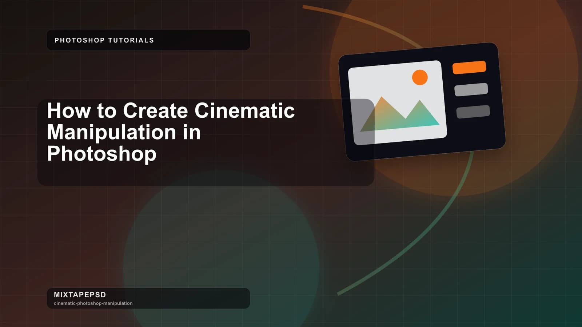This screenshot has height=327, width=582.
Task: Click the image placeholder card illustration
Action: [x=422, y=102]
